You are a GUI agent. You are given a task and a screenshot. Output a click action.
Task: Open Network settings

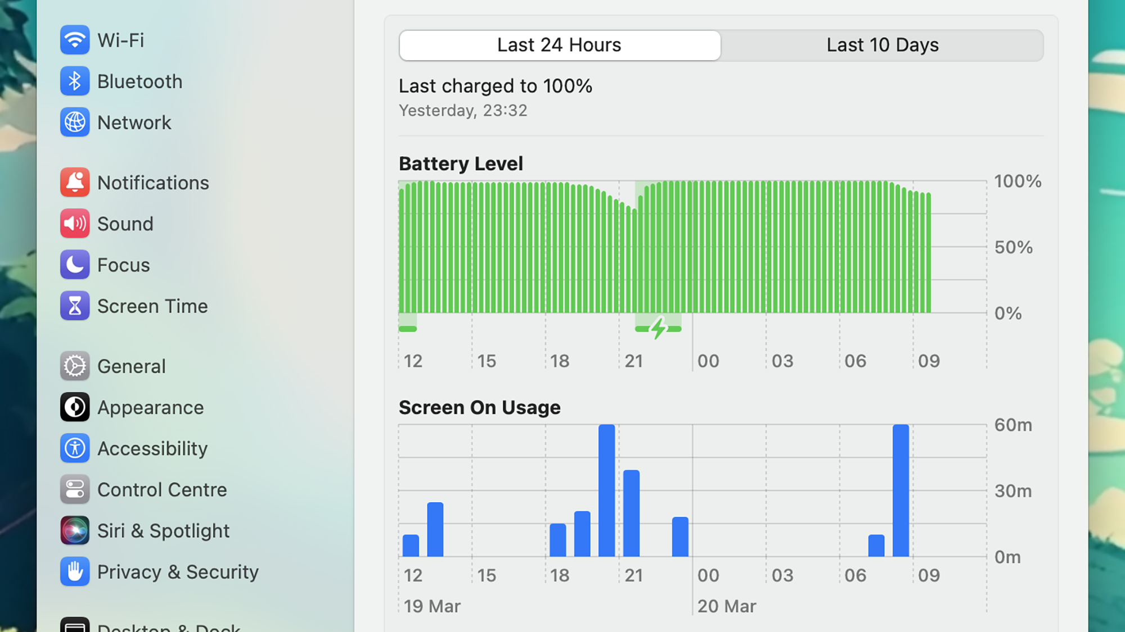point(75,122)
